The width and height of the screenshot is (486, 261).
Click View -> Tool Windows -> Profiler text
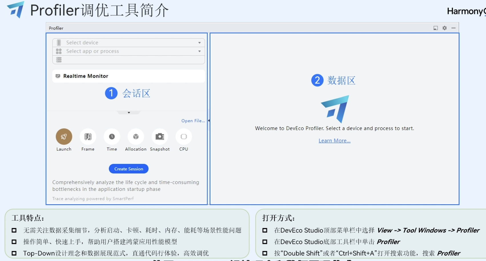click(x=428, y=230)
